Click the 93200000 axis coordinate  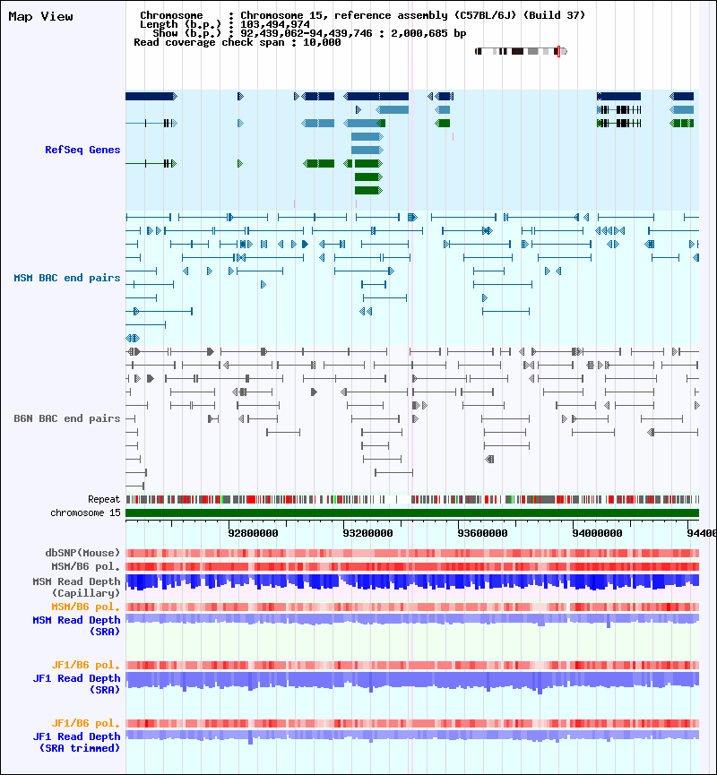coord(367,533)
